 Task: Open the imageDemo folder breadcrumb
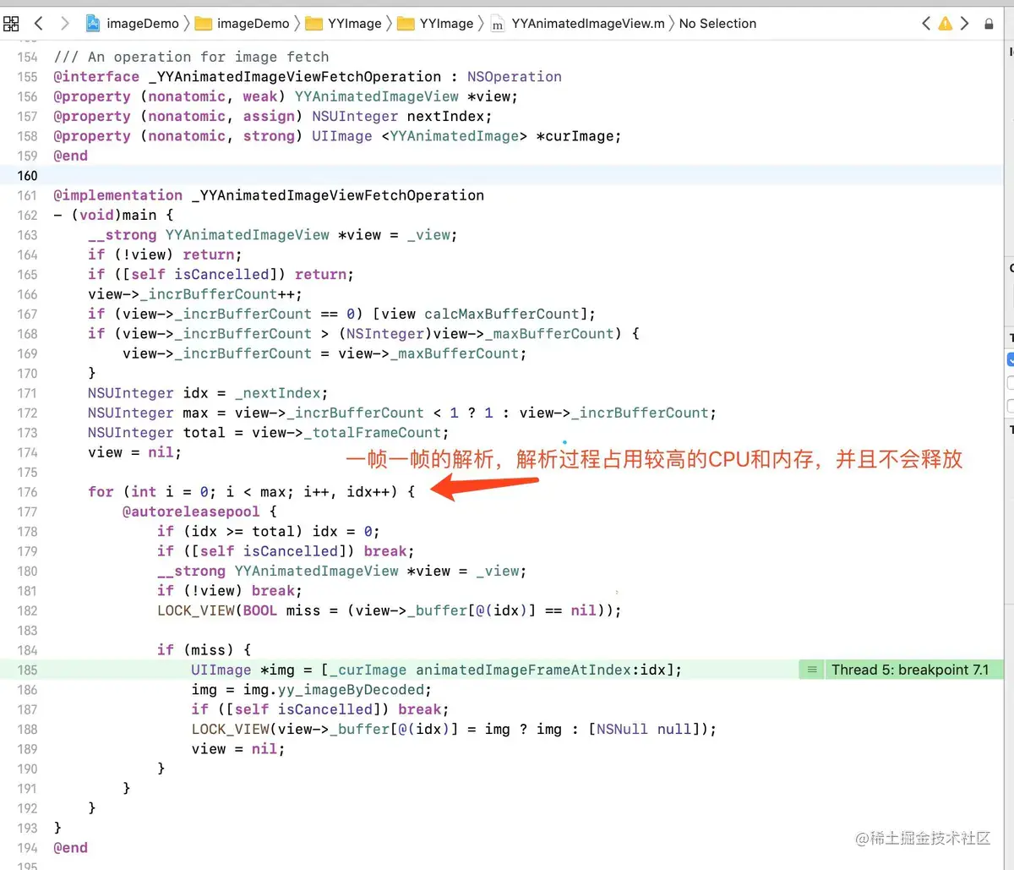tap(243, 24)
